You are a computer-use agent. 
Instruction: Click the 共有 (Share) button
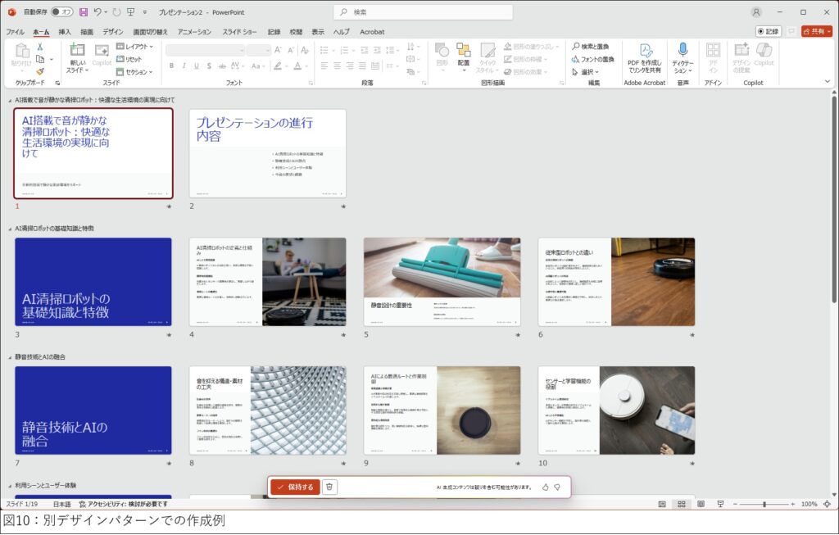click(816, 31)
